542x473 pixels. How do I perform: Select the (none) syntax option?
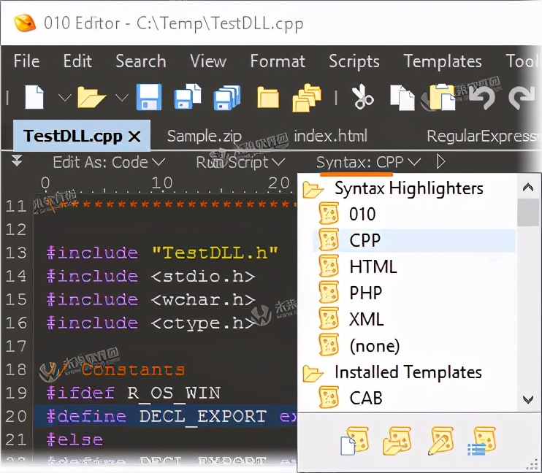click(414, 345)
